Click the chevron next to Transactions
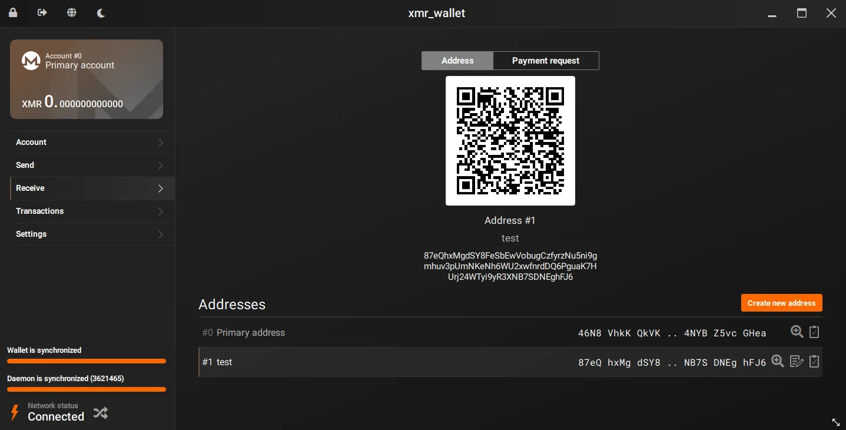The width and height of the screenshot is (846, 430). click(161, 211)
